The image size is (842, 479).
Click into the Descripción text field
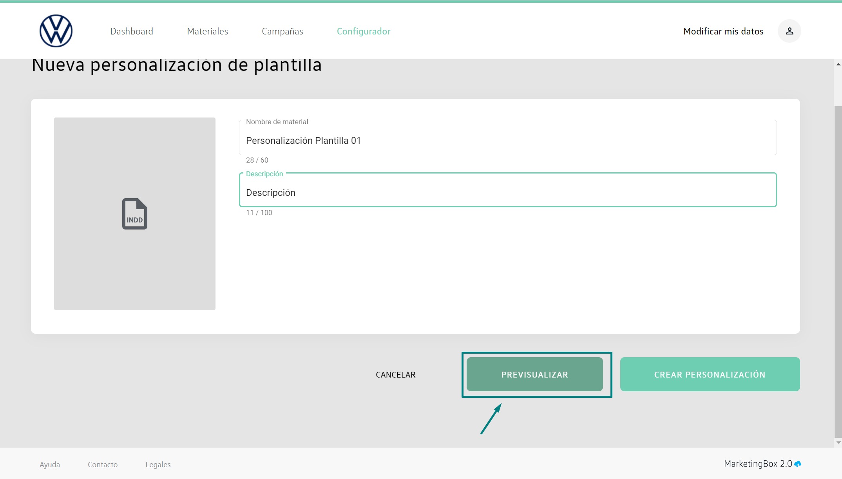point(507,193)
